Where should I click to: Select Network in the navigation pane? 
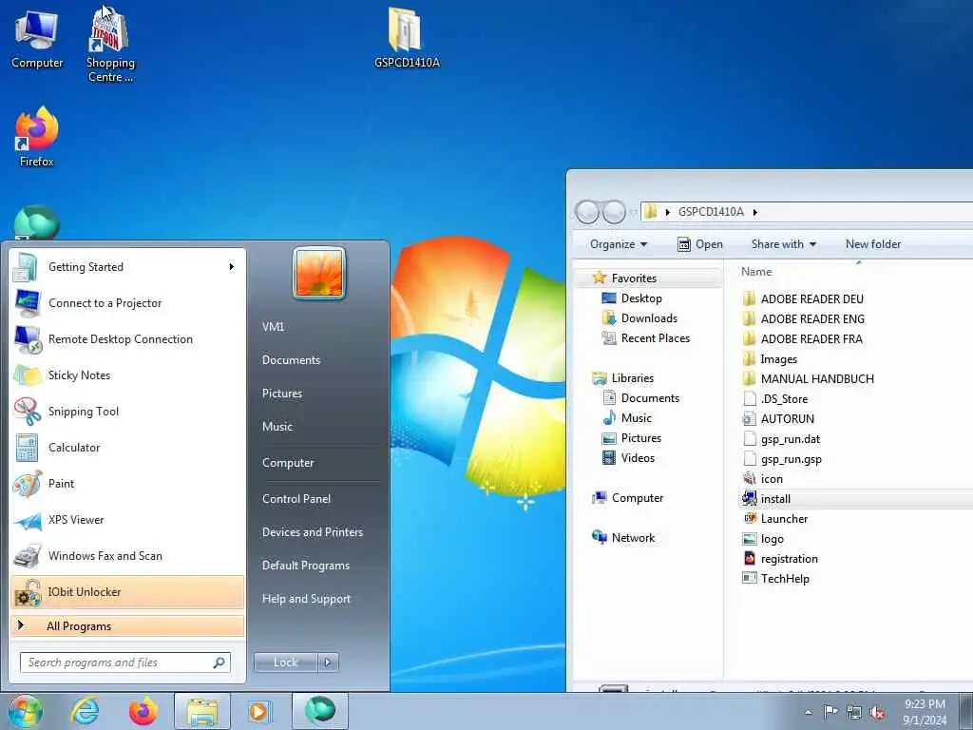[x=623, y=538]
